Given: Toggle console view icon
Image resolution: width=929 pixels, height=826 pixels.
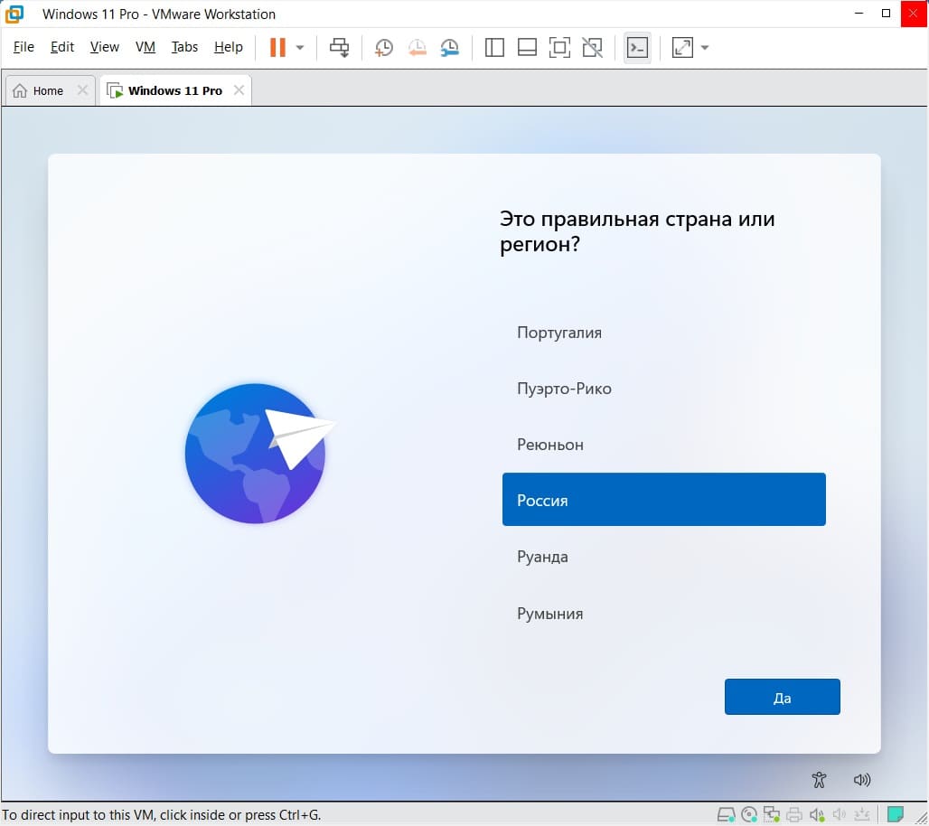Looking at the screenshot, I should [x=637, y=47].
